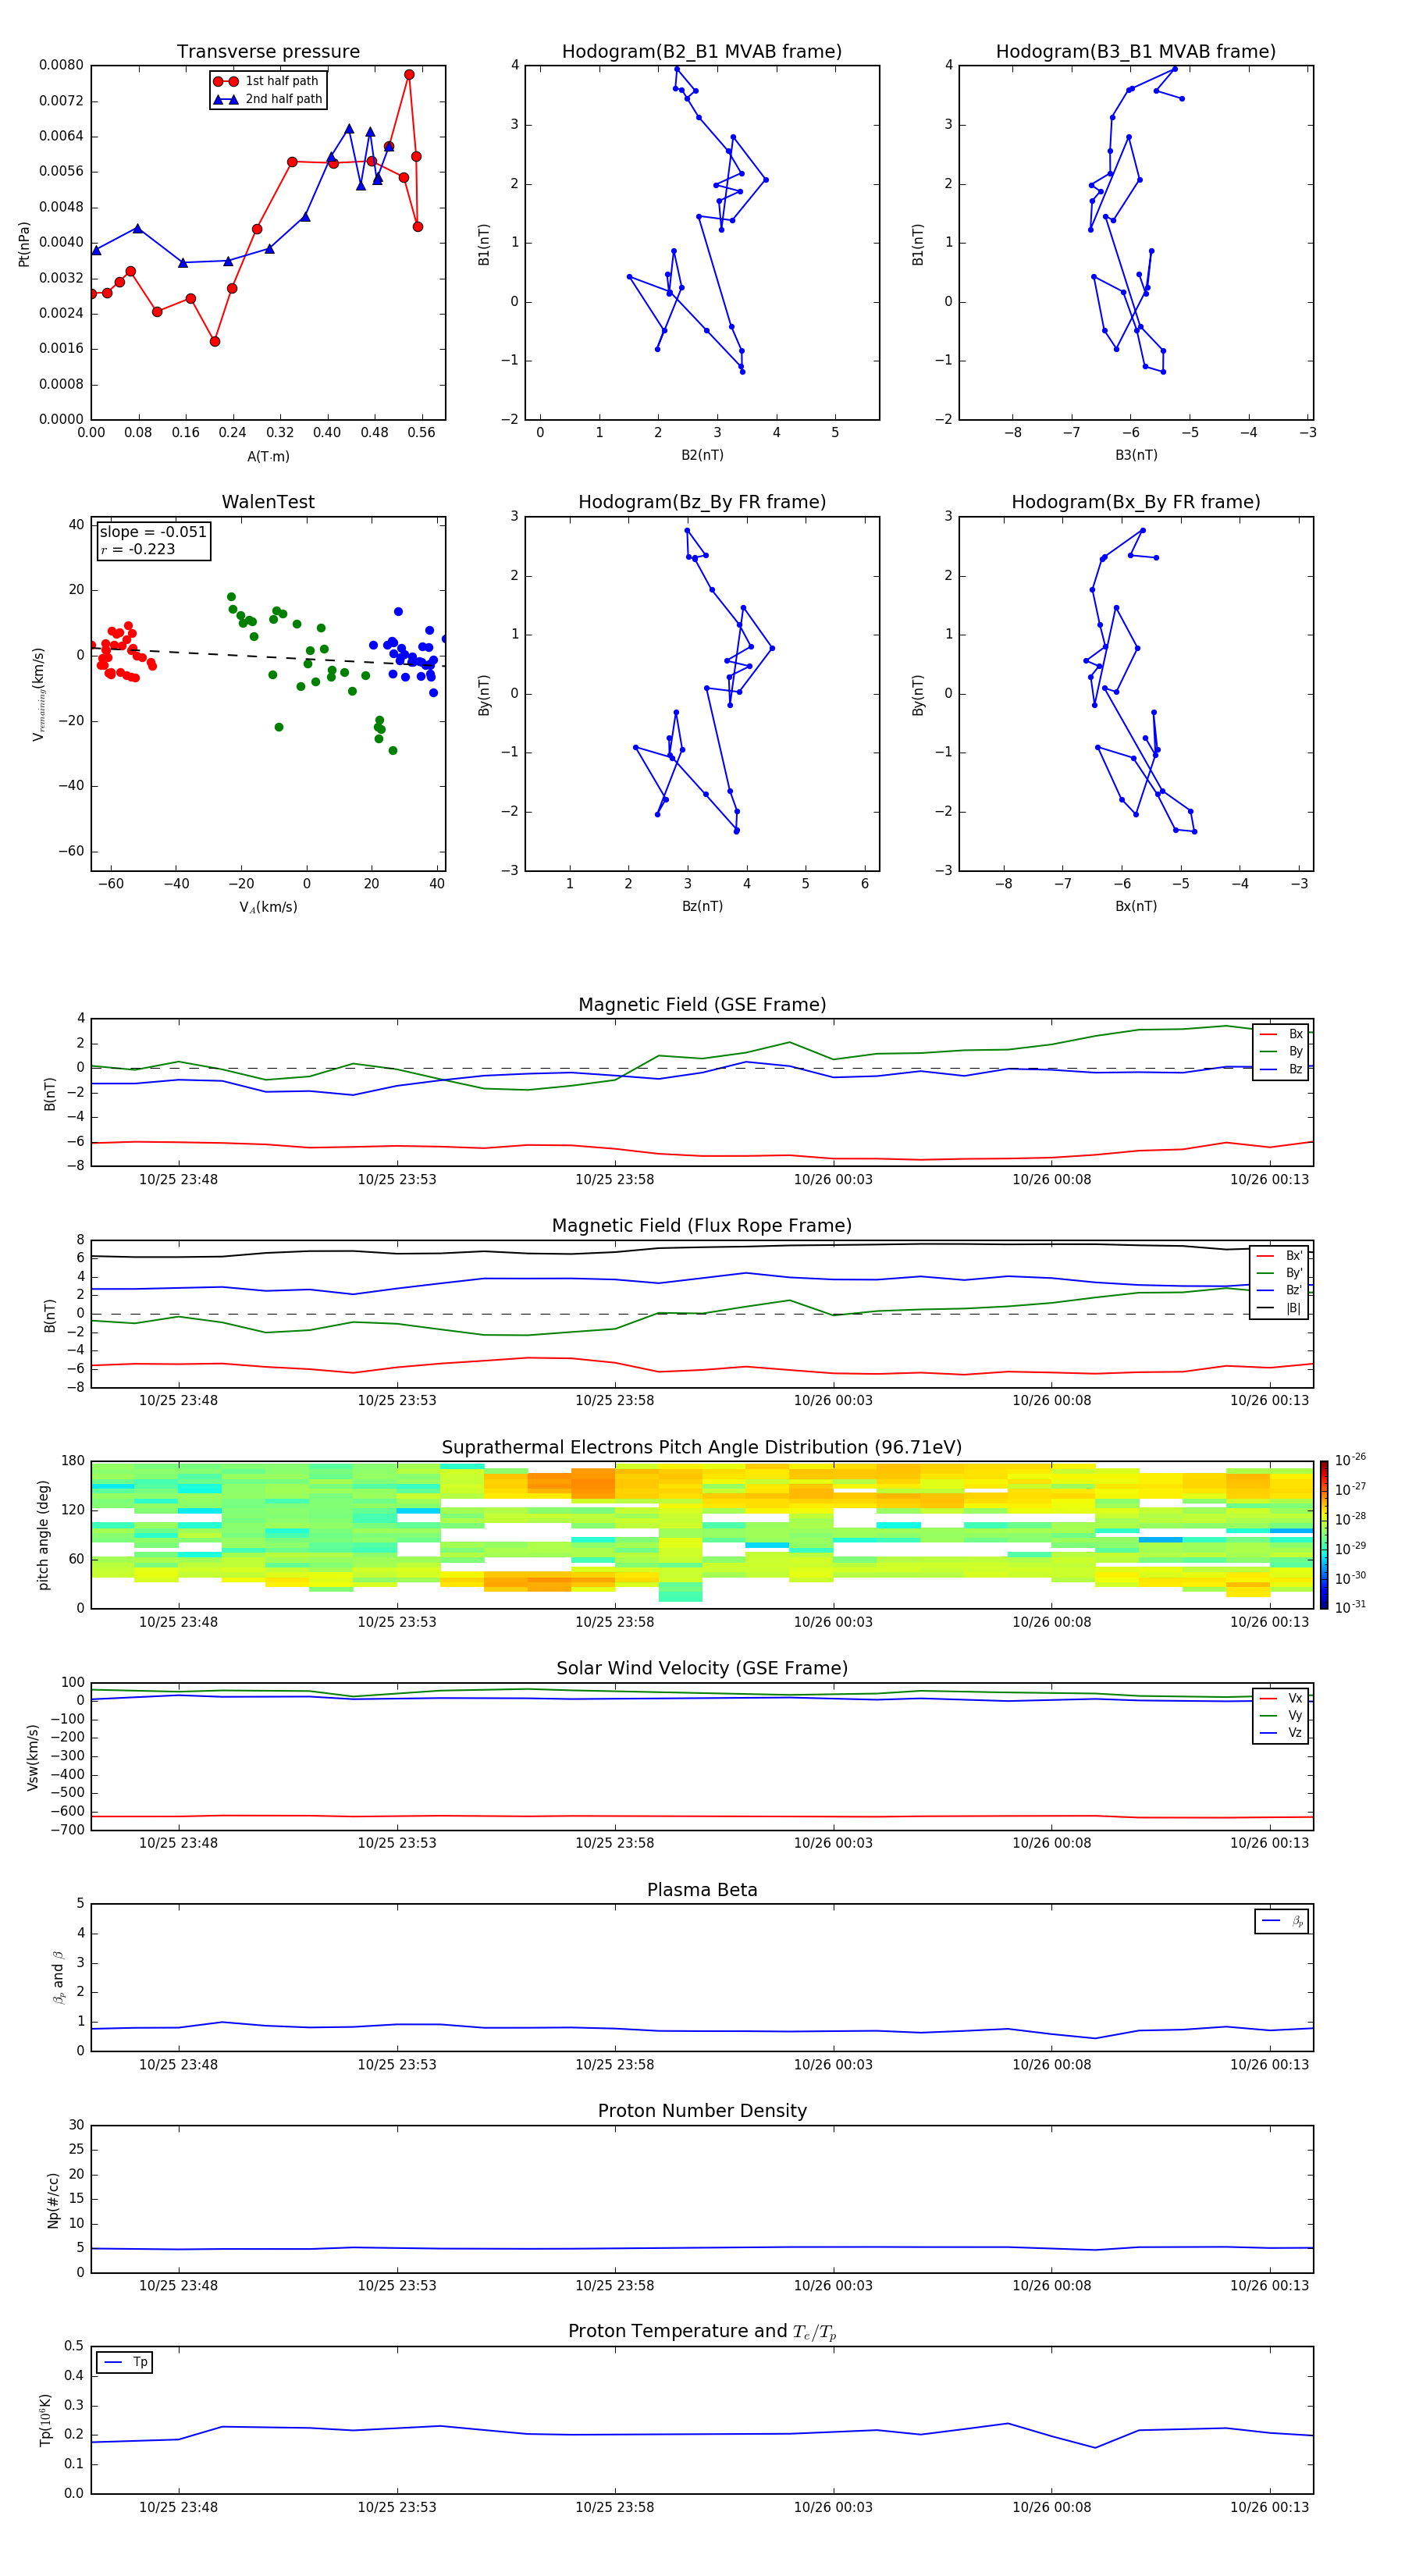
Task: Click the "Magnetic Field (Flux Rope Frame)" title
Action: pos(702,1226)
